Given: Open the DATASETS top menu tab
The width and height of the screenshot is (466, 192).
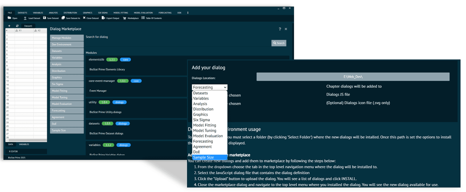Looking at the screenshot, I should (23, 12).
